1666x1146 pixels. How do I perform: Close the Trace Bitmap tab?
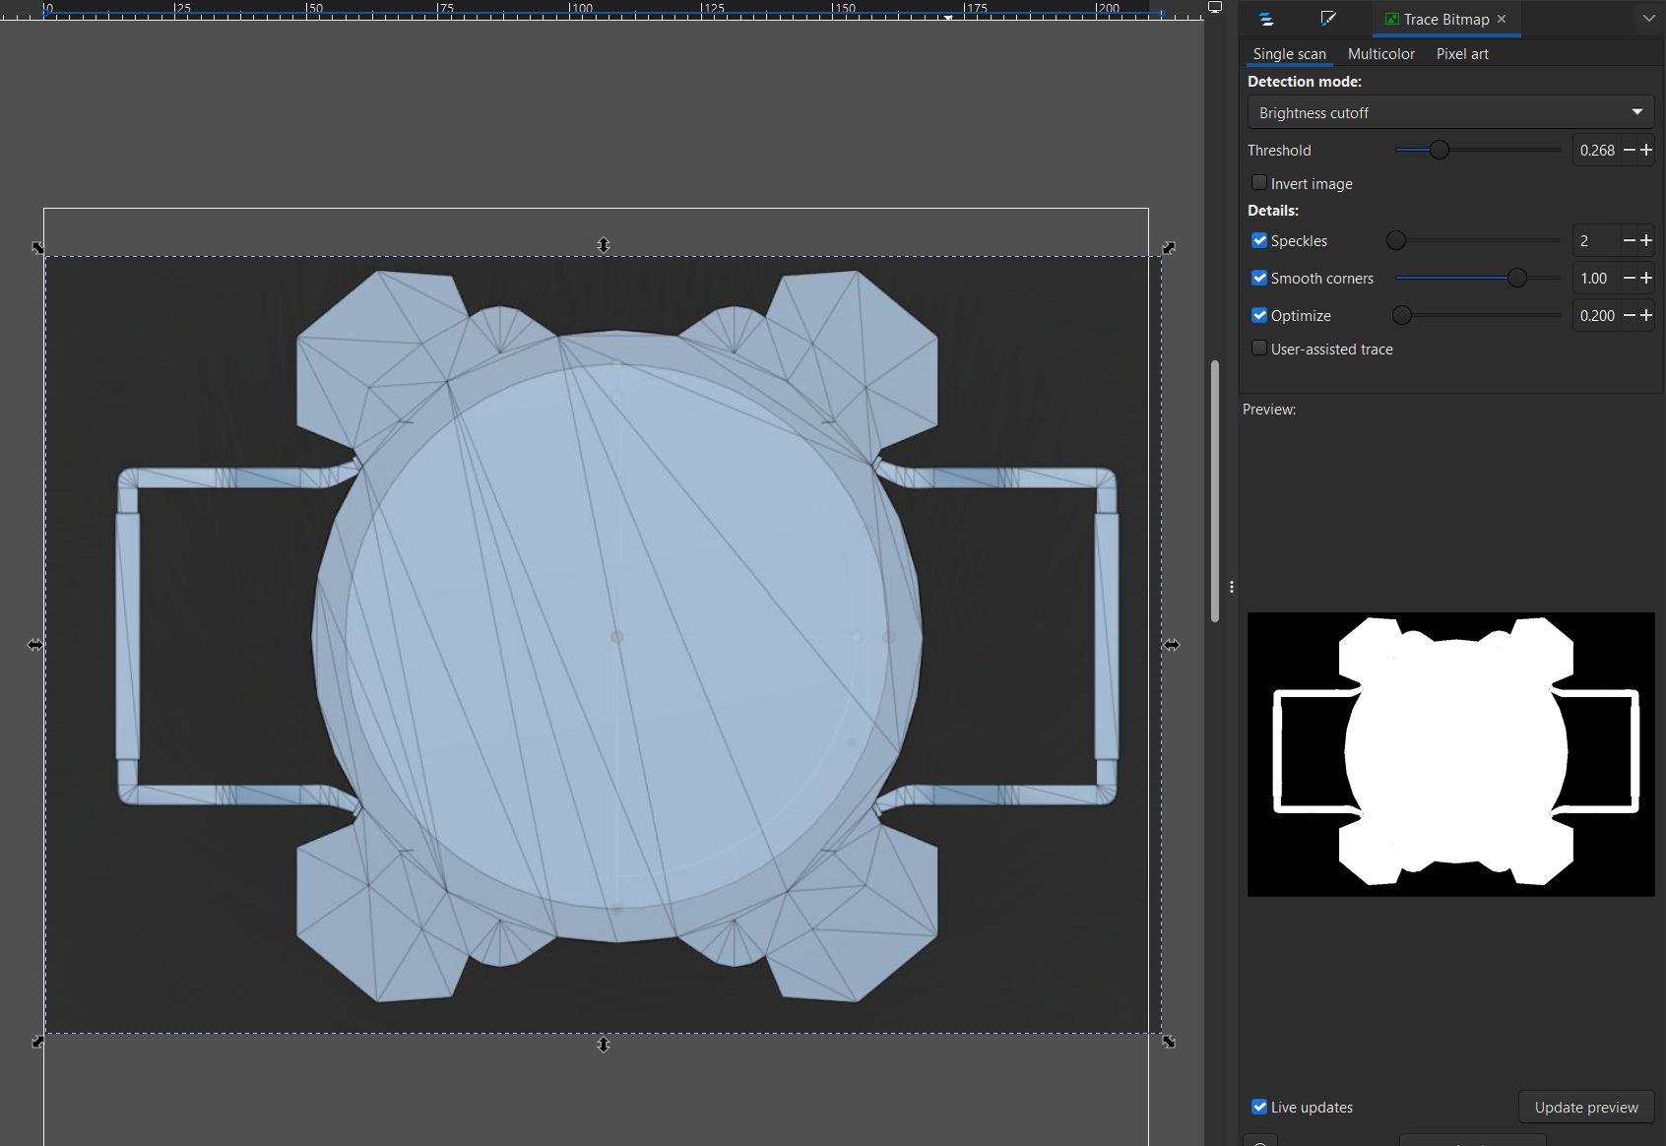click(x=1502, y=19)
